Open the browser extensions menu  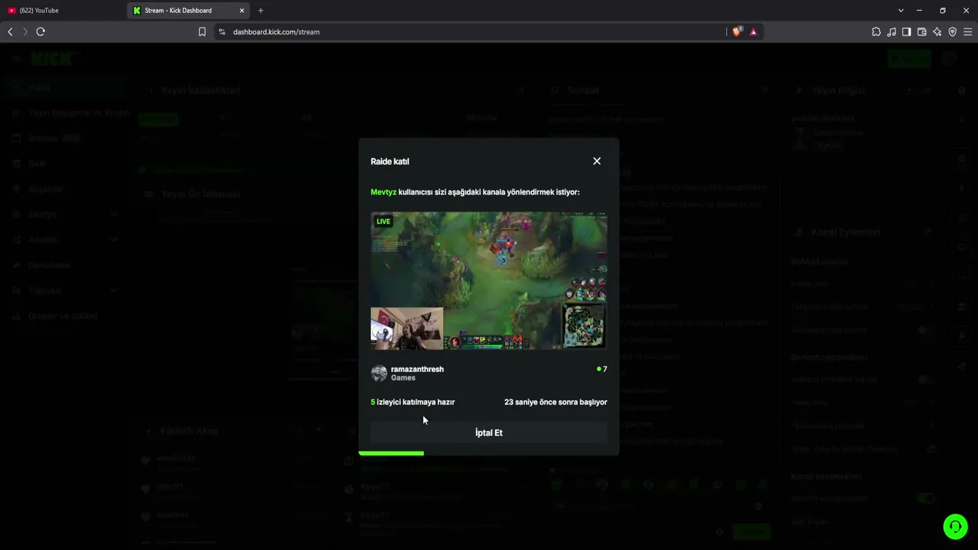pos(876,31)
